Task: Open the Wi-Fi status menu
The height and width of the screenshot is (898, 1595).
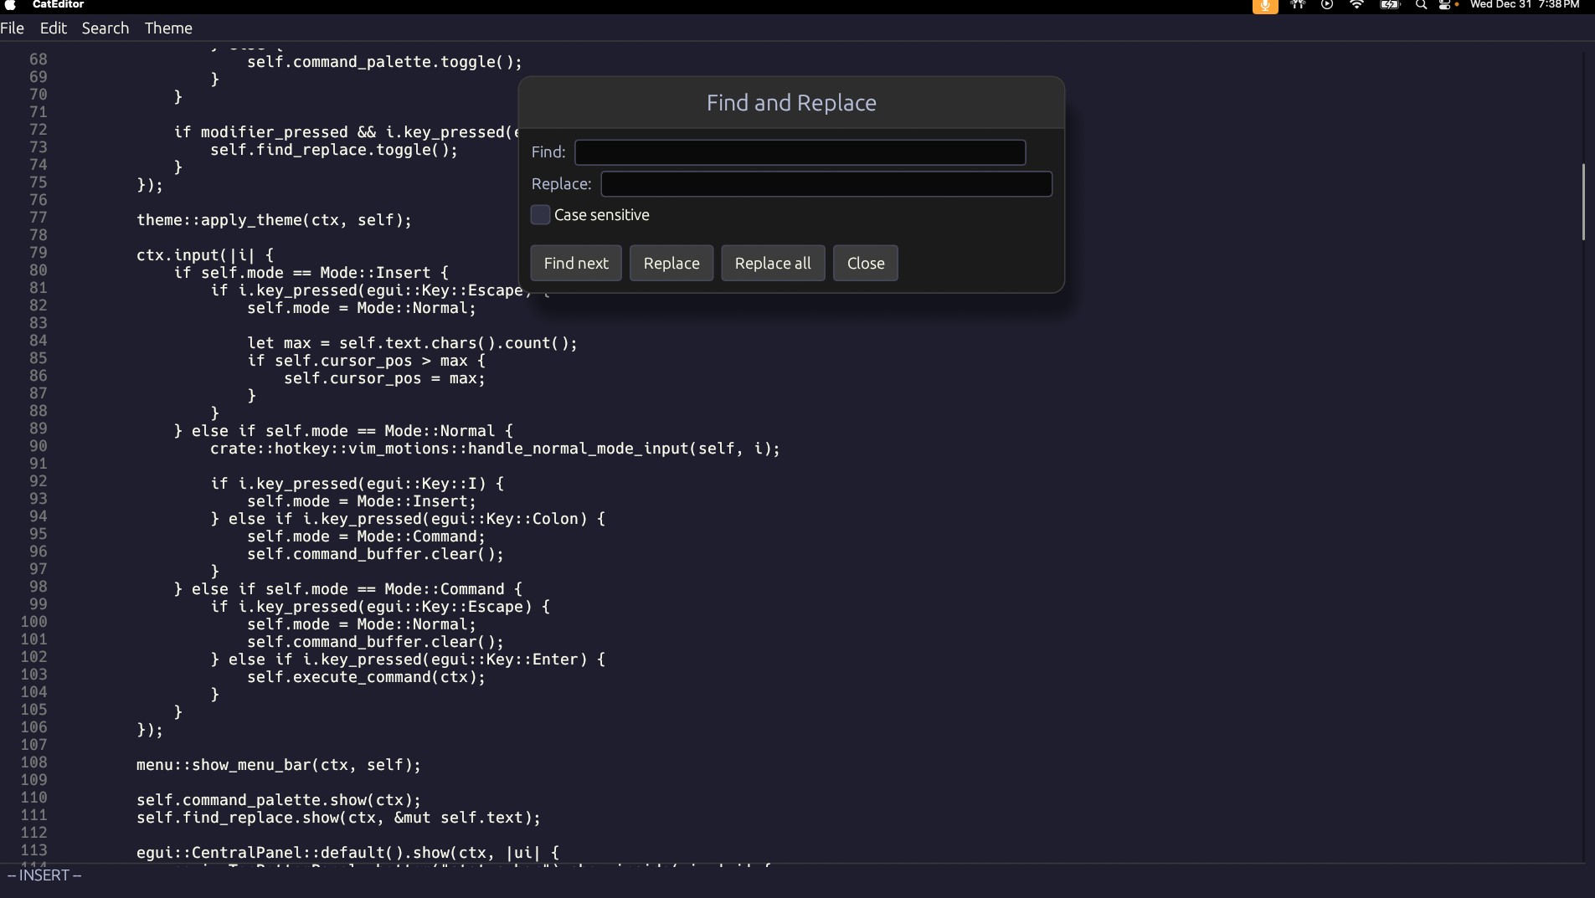Action: (1356, 5)
